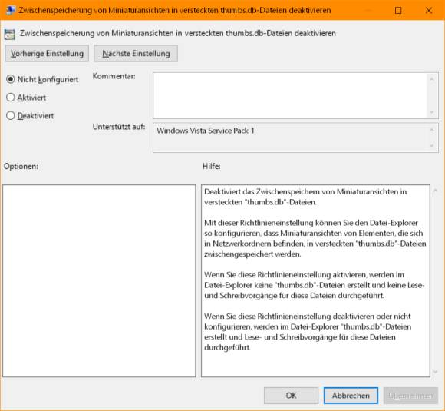The height and width of the screenshot is (411, 445).
Task: Click down arrow in Unterstützt auf box
Action: [432, 146]
